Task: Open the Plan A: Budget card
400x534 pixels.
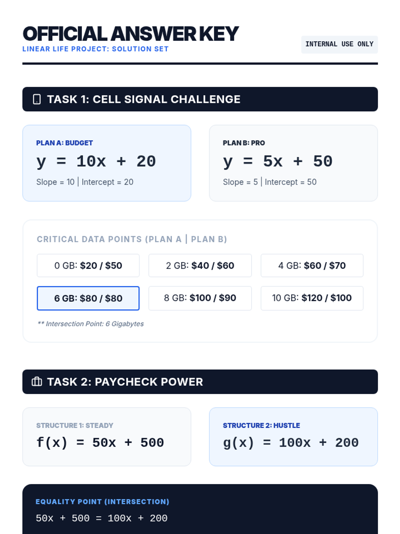Action: pos(107,163)
